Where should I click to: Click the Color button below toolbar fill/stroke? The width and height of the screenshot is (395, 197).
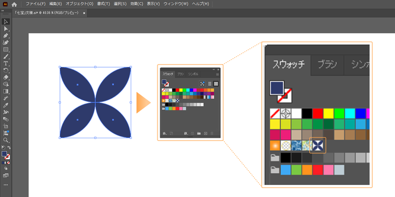click(x=3, y=162)
